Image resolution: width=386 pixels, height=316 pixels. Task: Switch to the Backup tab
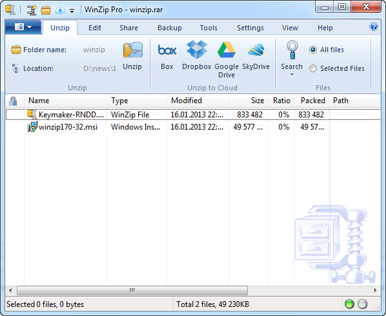[170, 28]
